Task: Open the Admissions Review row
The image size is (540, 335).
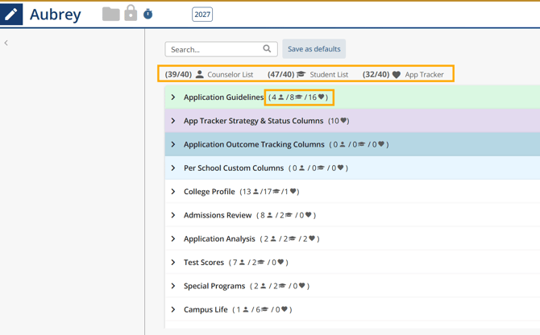Action: [x=173, y=215]
